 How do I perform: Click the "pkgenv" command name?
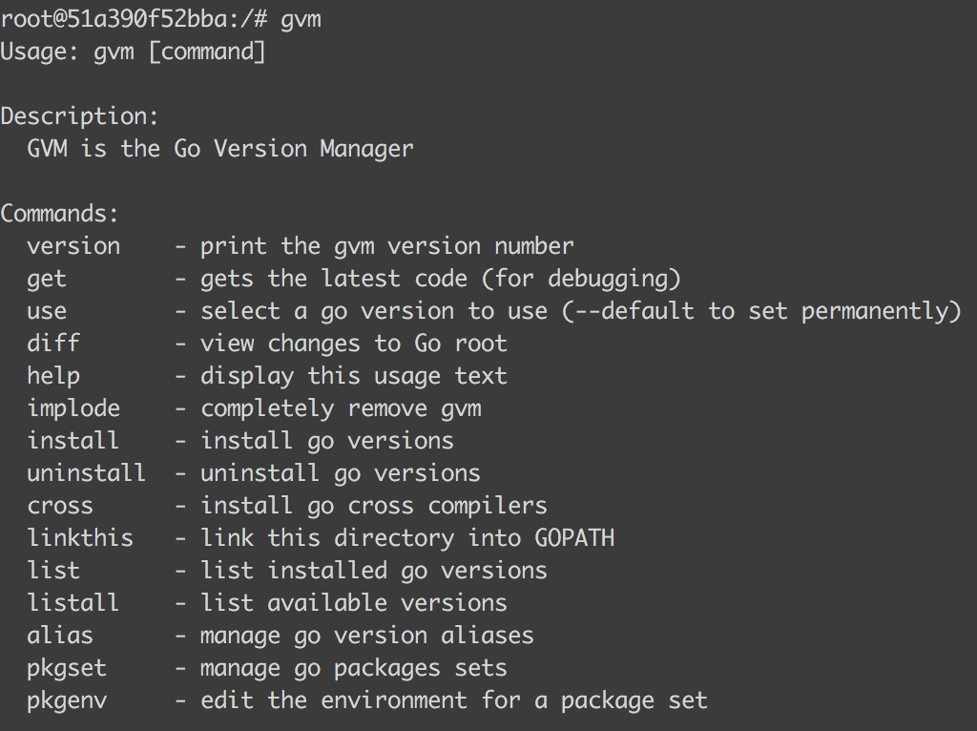pyautogui.click(x=67, y=700)
